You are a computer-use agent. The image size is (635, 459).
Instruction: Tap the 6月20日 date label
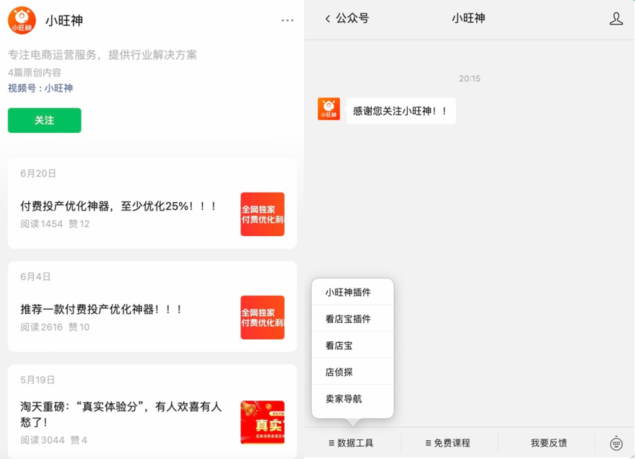point(38,173)
